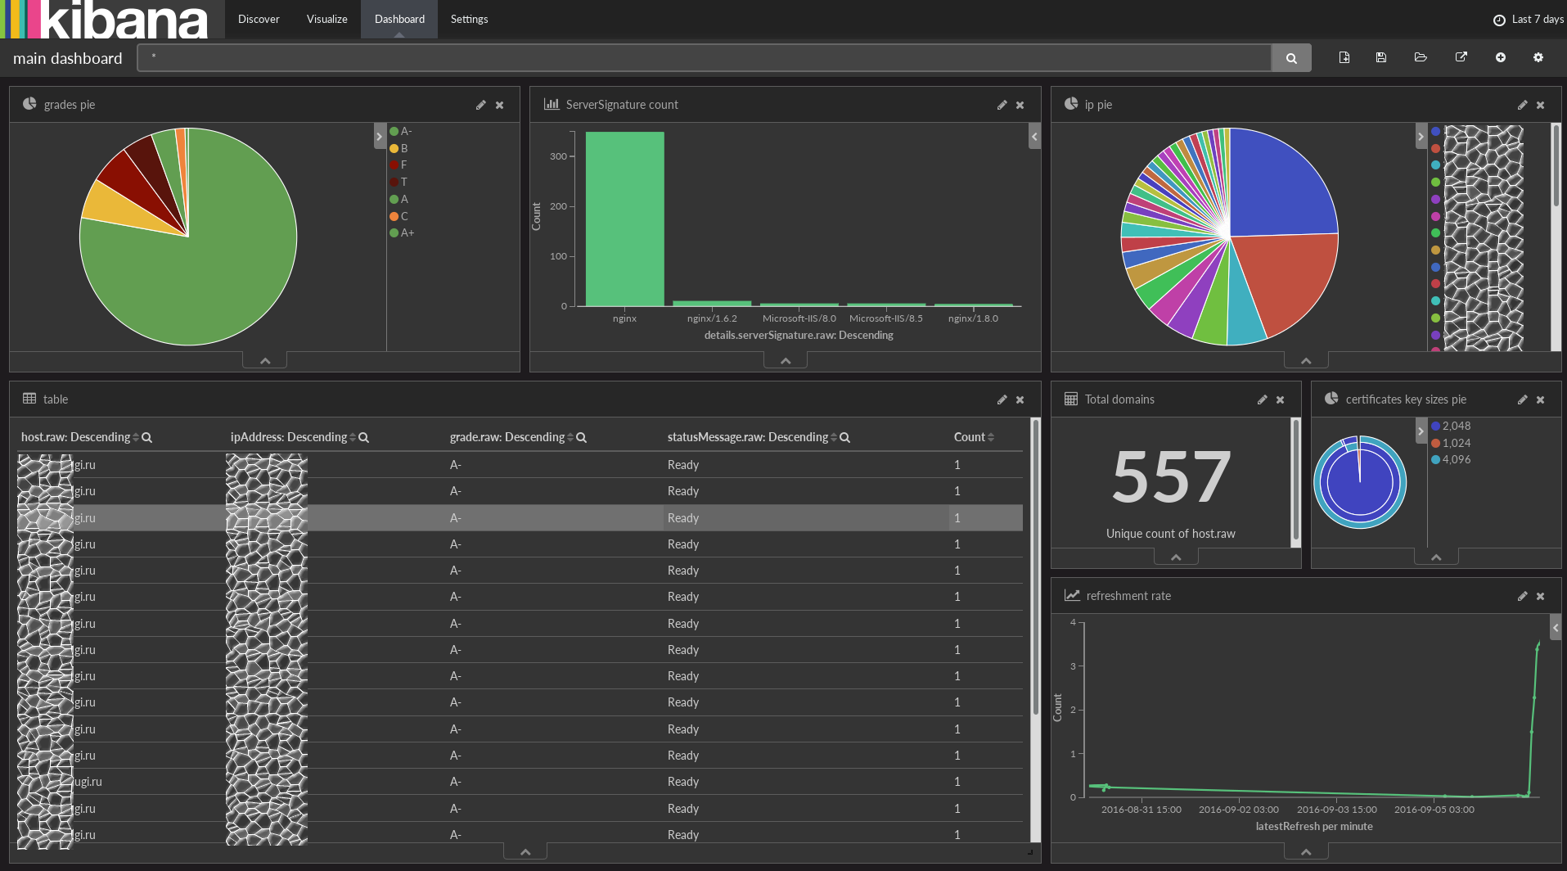Image resolution: width=1567 pixels, height=871 pixels.
Task: Focus the dashboard query search field
Action: (x=705, y=58)
